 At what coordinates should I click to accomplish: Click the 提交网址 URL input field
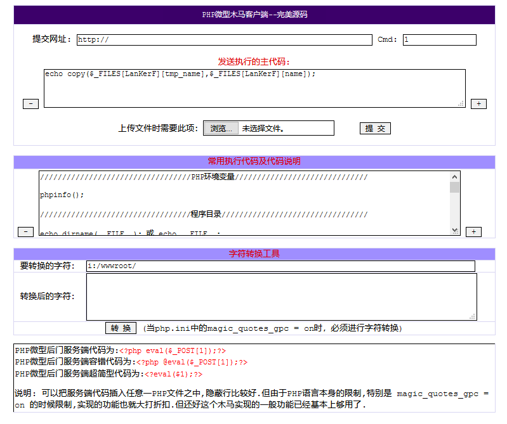pyautogui.click(x=225, y=40)
